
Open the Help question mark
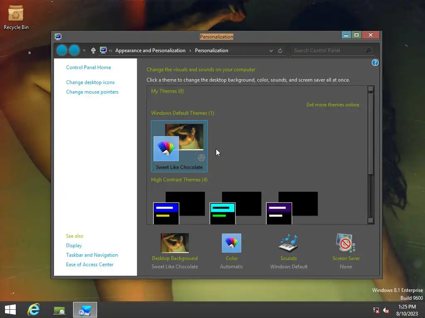click(x=375, y=63)
